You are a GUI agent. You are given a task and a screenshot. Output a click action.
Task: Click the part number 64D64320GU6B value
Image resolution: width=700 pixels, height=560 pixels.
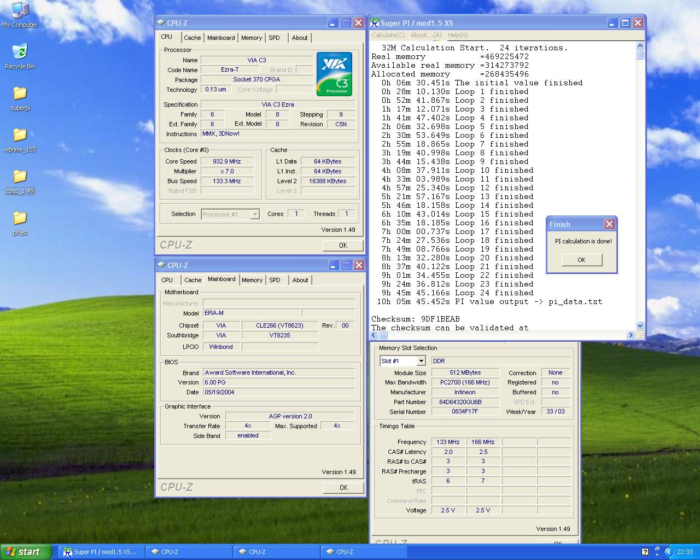tap(465, 402)
